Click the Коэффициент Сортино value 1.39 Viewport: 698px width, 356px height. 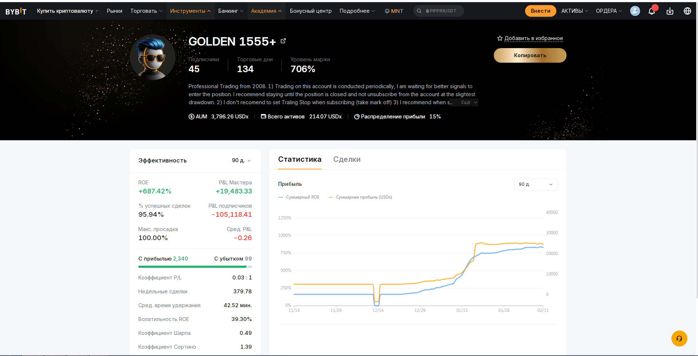click(246, 347)
